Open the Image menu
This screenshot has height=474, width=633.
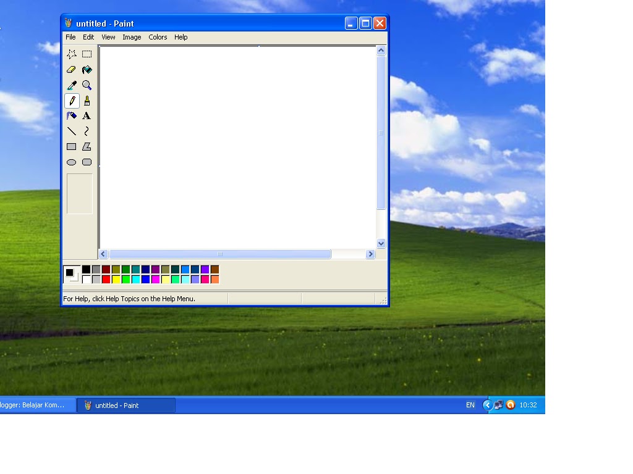(x=132, y=37)
